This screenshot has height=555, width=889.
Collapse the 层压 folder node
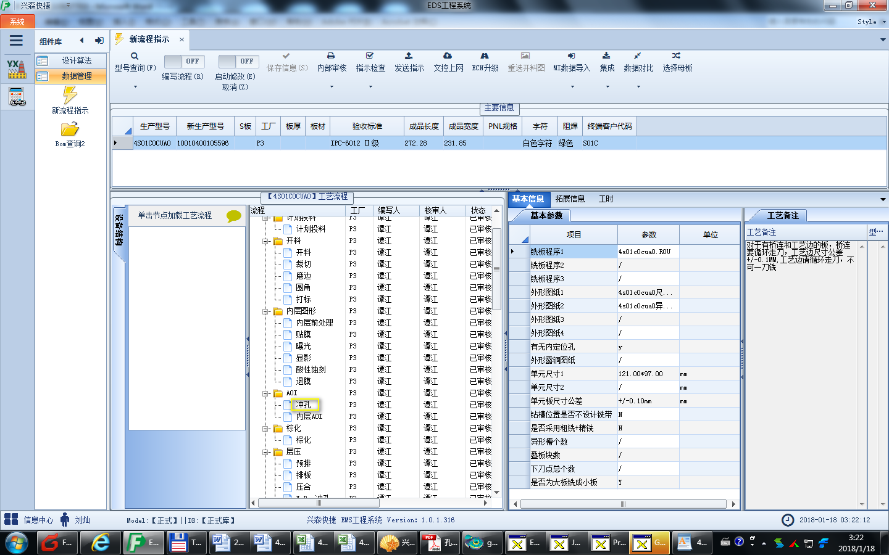pos(265,452)
